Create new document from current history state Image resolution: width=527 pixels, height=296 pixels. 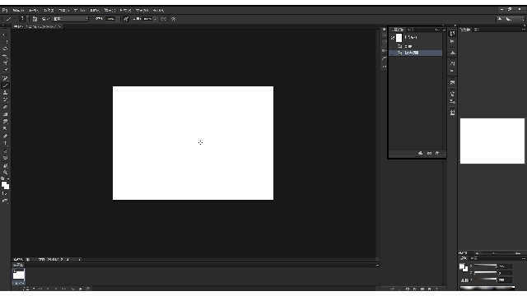tap(420, 153)
